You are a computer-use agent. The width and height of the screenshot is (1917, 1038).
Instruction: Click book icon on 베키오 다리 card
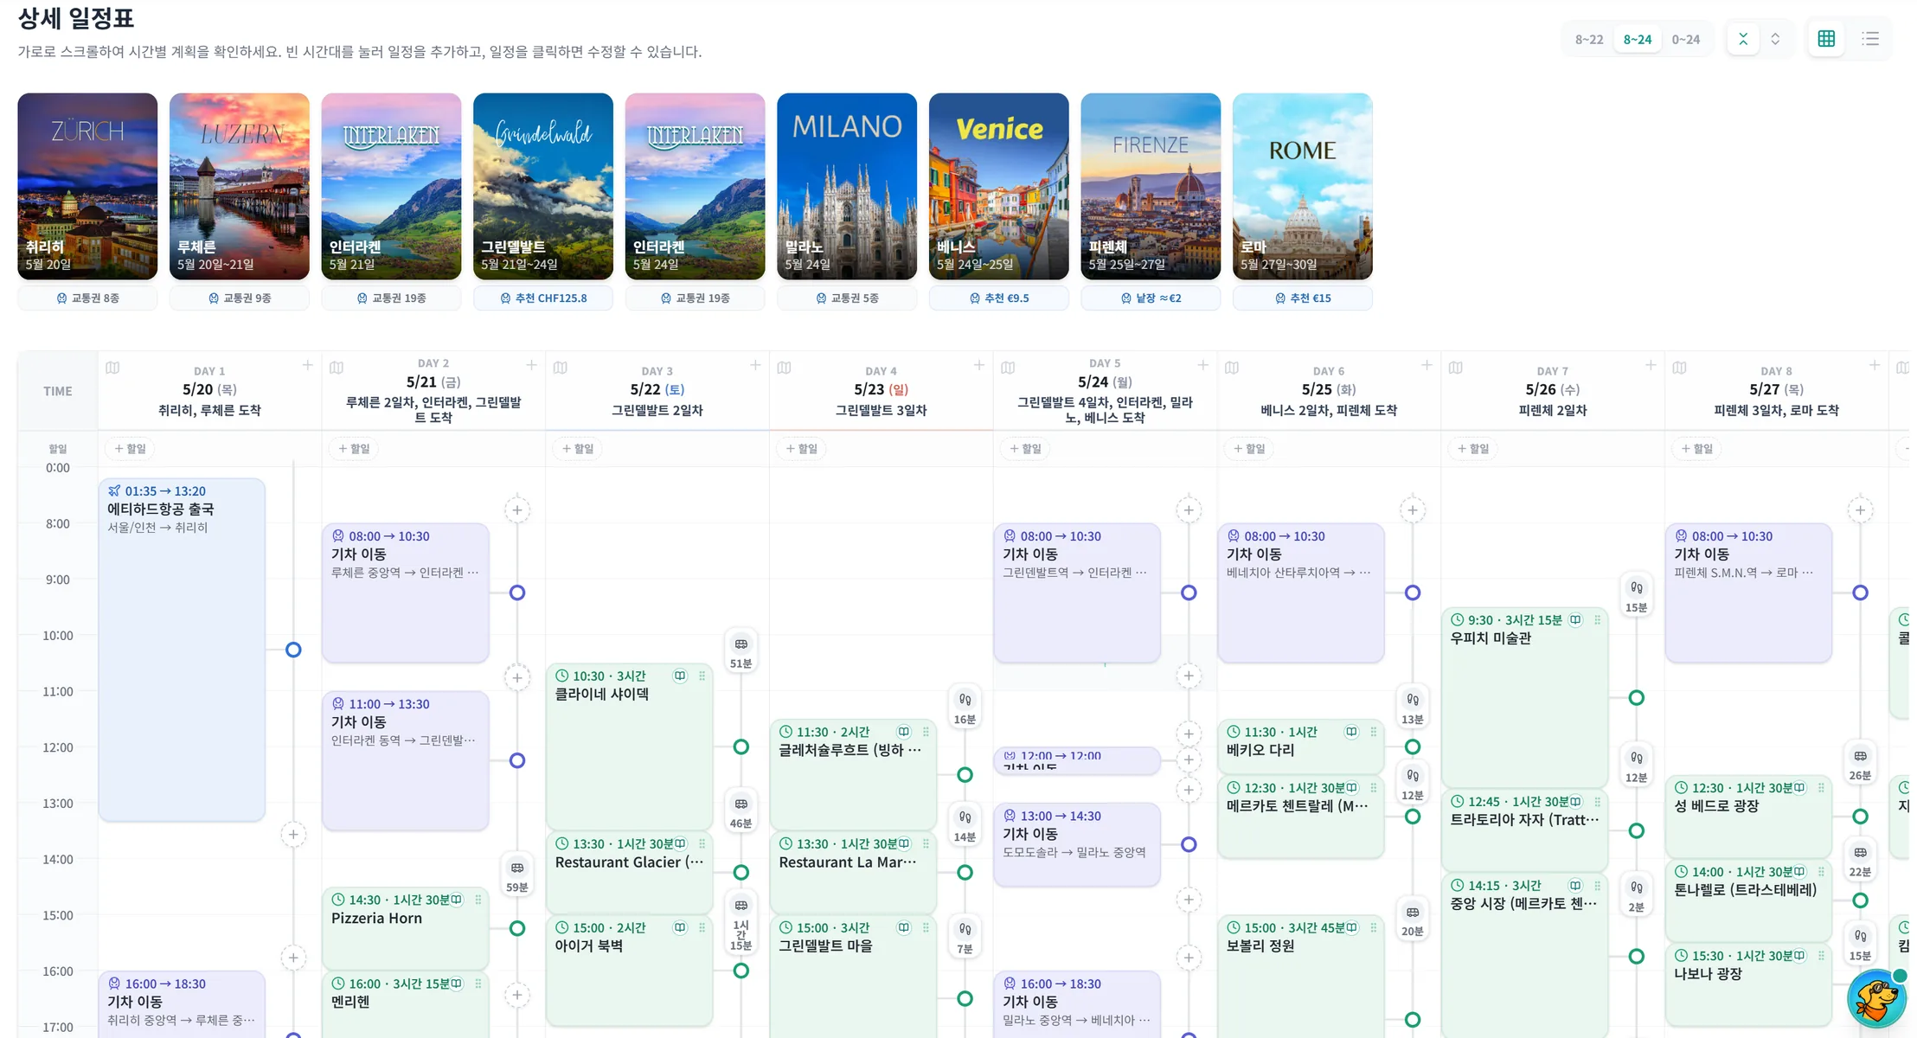point(1351,732)
